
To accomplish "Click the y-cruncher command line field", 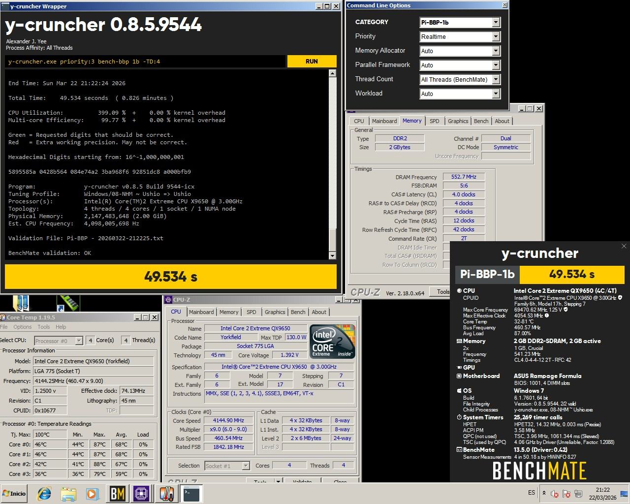I will 145,62.
